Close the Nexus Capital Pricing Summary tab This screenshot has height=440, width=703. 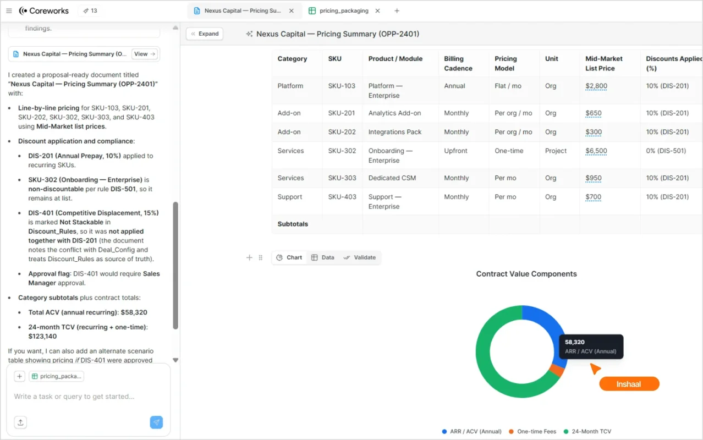(292, 10)
